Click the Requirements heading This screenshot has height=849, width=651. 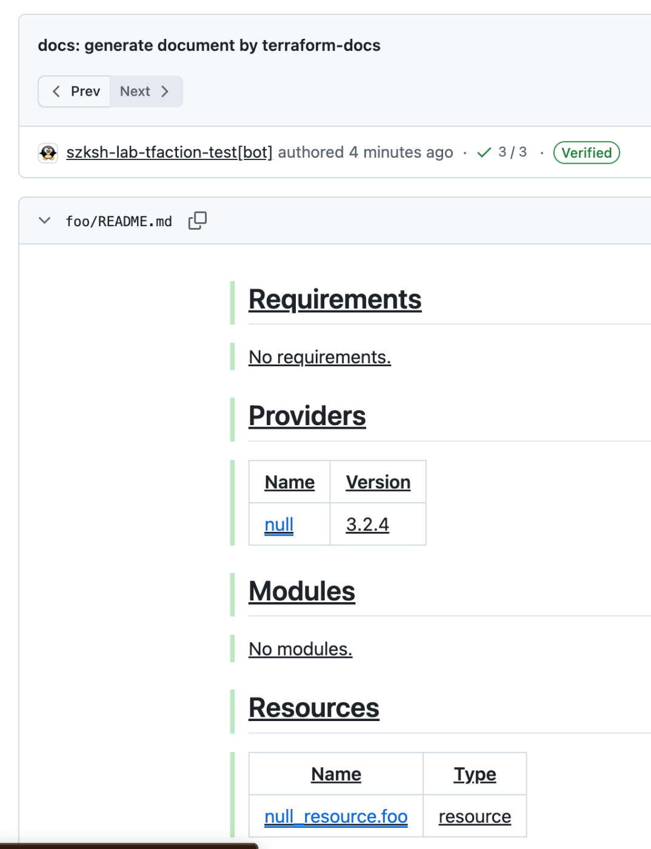[335, 300]
